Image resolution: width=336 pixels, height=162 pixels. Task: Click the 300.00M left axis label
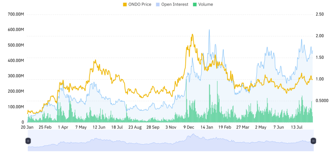[16, 76]
